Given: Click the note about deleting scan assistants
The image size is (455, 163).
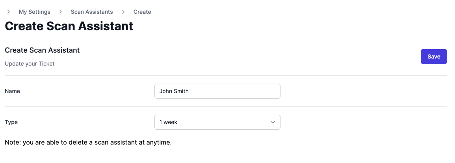Looking at the screenshot, I should (x=88, y=142).
